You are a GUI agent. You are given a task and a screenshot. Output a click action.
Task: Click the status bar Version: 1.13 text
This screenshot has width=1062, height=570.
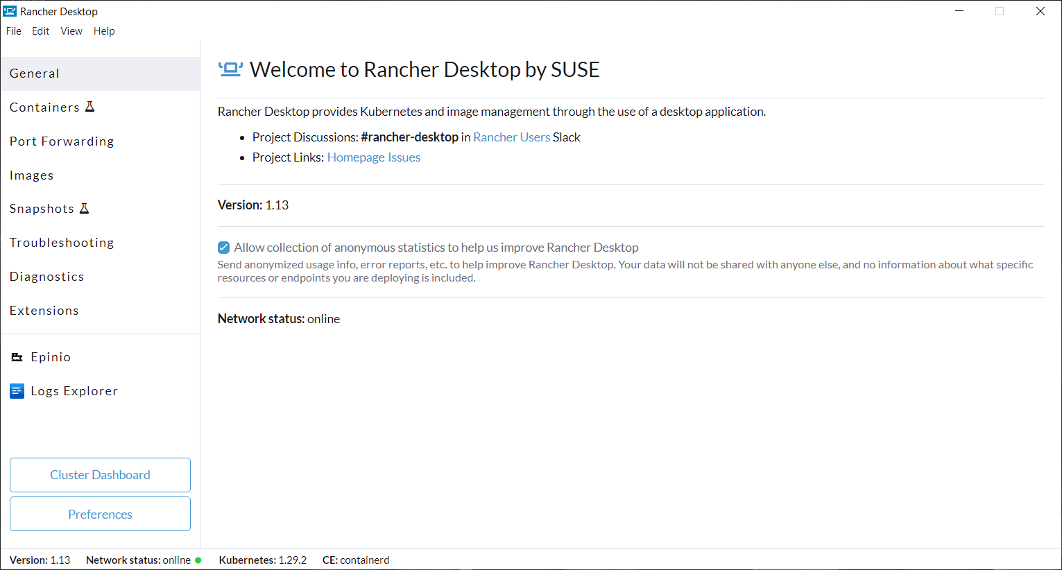point(40,560)
